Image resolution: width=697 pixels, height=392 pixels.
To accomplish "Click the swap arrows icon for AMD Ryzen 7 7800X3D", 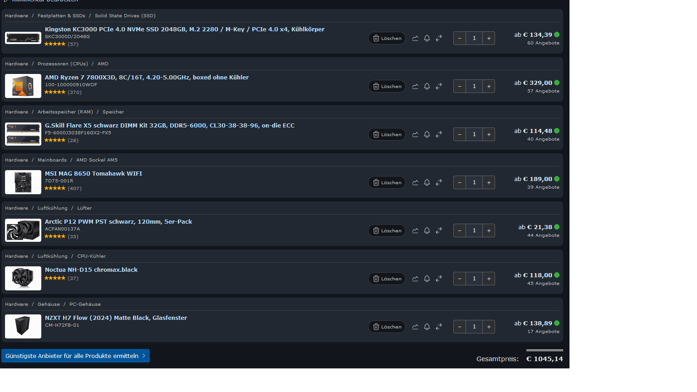I will (x=439, y=86).
